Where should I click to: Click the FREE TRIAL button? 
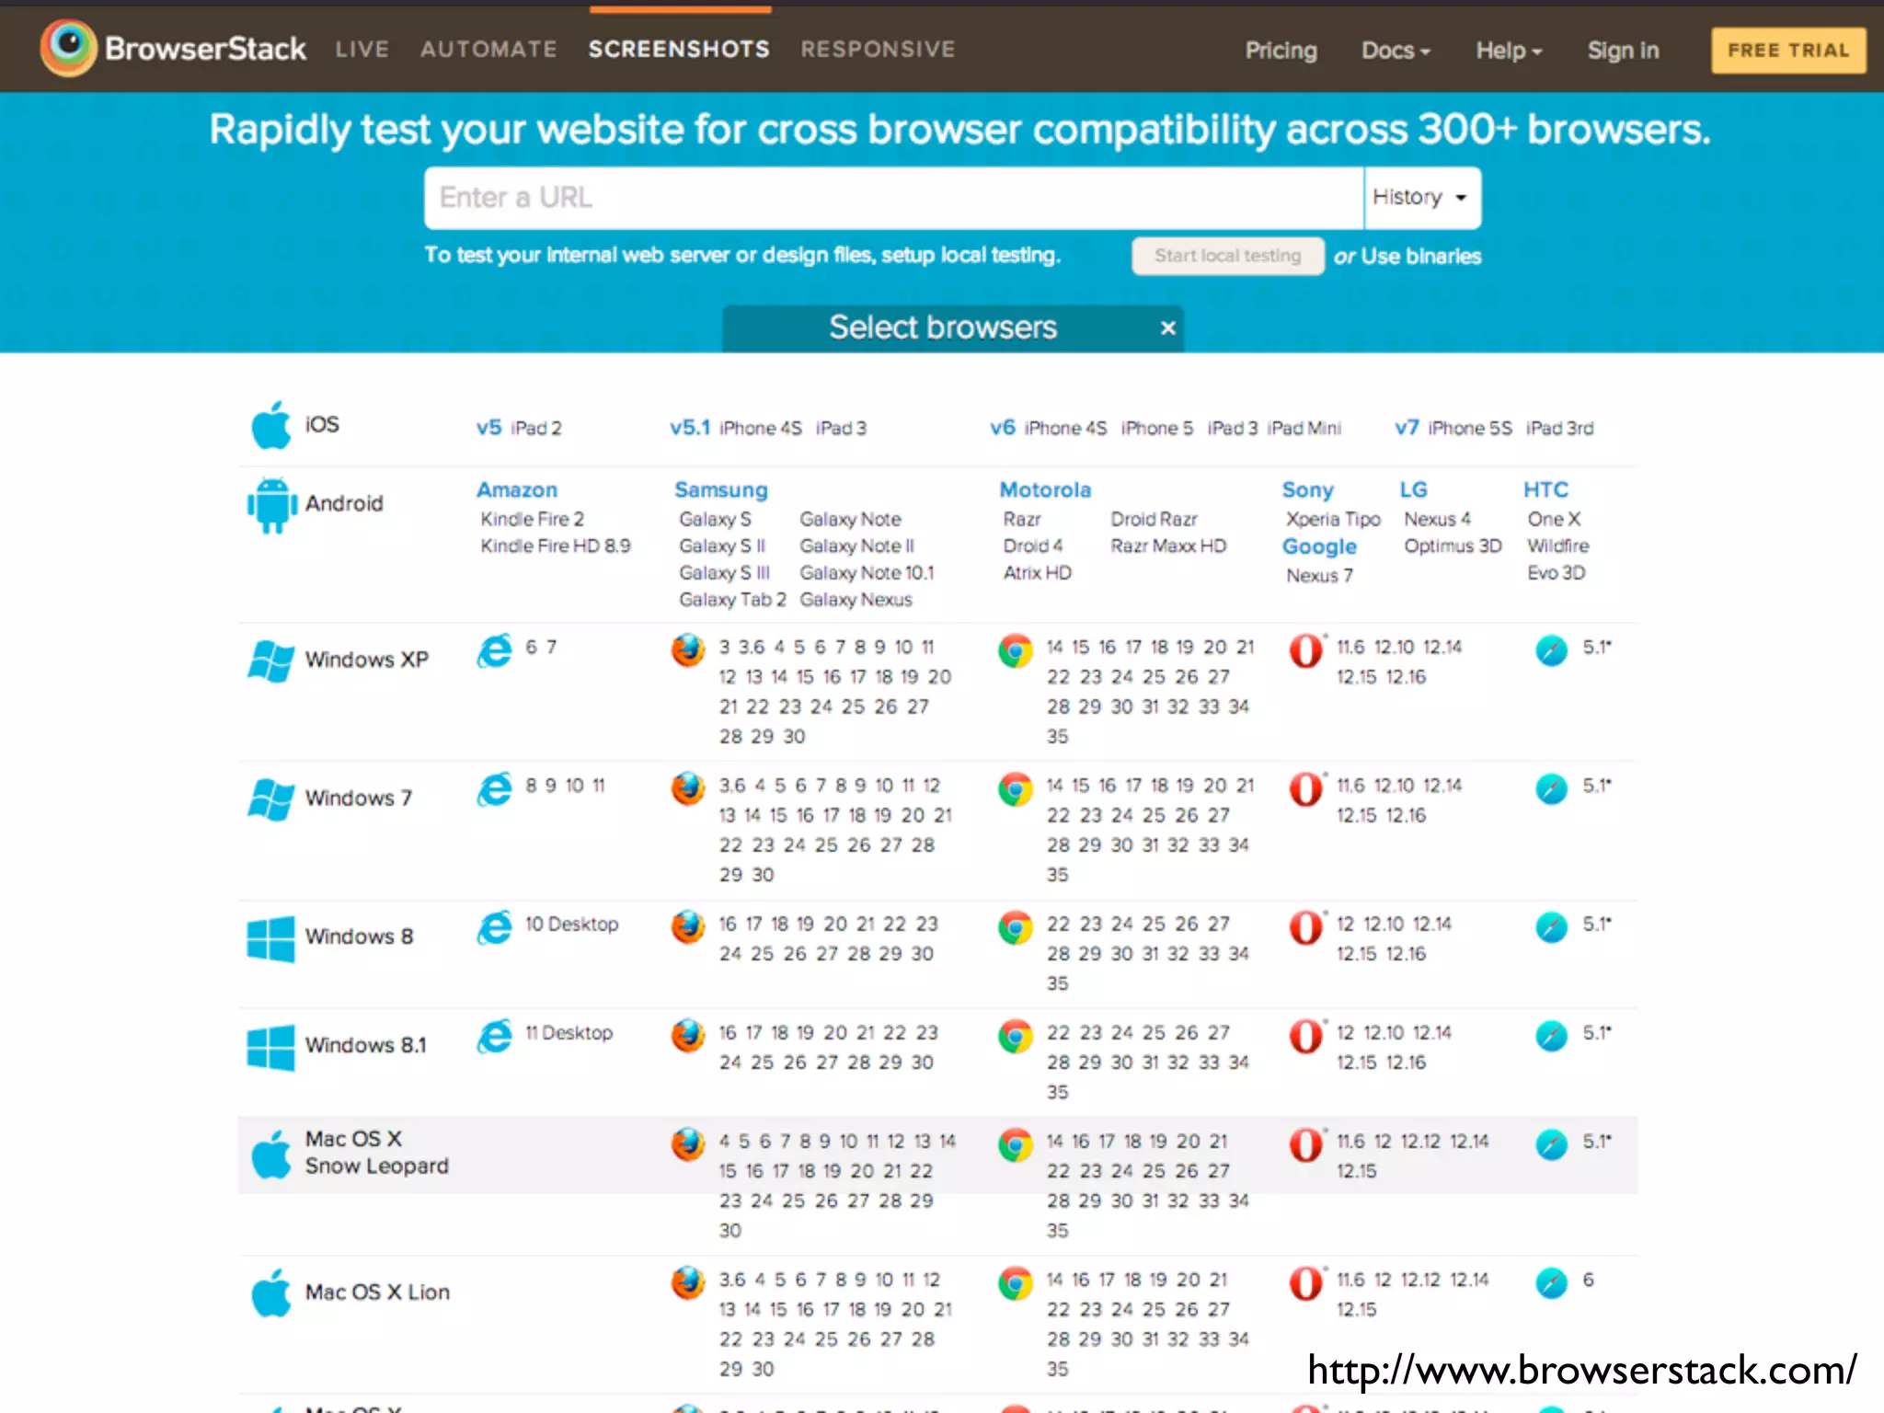[1788, 51]
